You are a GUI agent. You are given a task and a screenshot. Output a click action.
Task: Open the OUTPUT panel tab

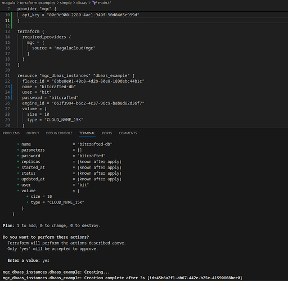pyautogui.click(x=33, y=133)
